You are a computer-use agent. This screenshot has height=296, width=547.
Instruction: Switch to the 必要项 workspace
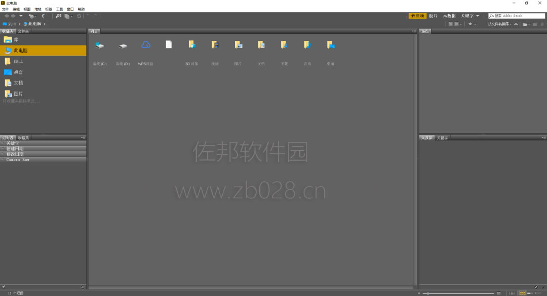417,16
